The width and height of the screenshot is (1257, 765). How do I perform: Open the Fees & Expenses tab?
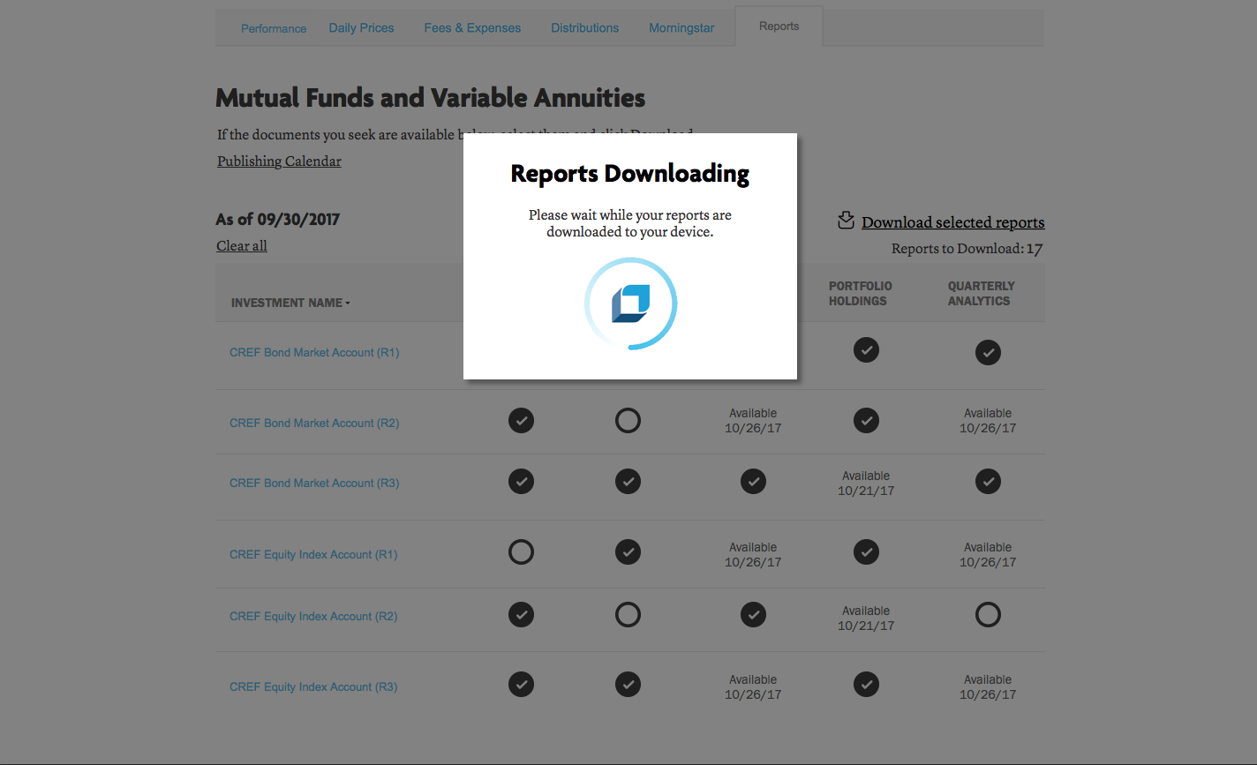472,28
